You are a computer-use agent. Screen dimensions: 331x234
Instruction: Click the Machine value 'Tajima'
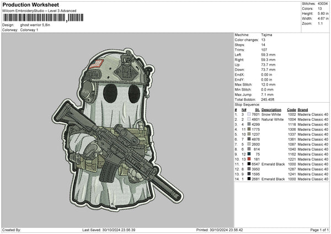click(x=266, y=35)
